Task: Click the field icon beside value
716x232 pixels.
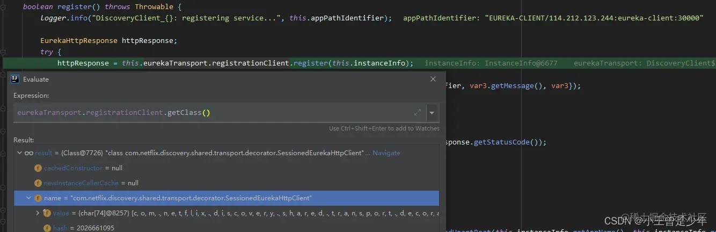Action: click(x=47, y=213)
